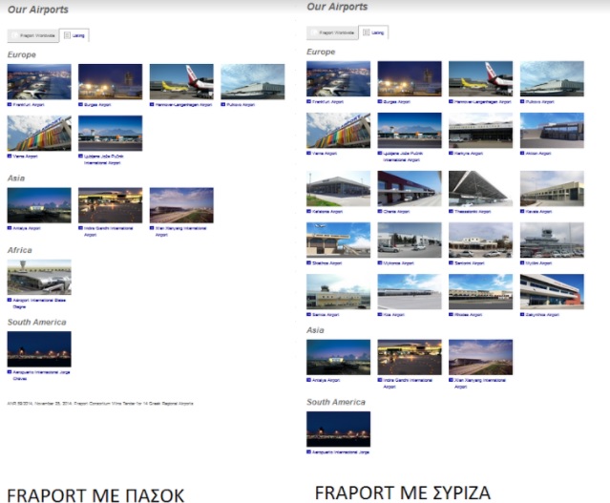Open Burgas Airport photo in left page
The width and height of the screenshot is (610, 503).
pos(111,82)
